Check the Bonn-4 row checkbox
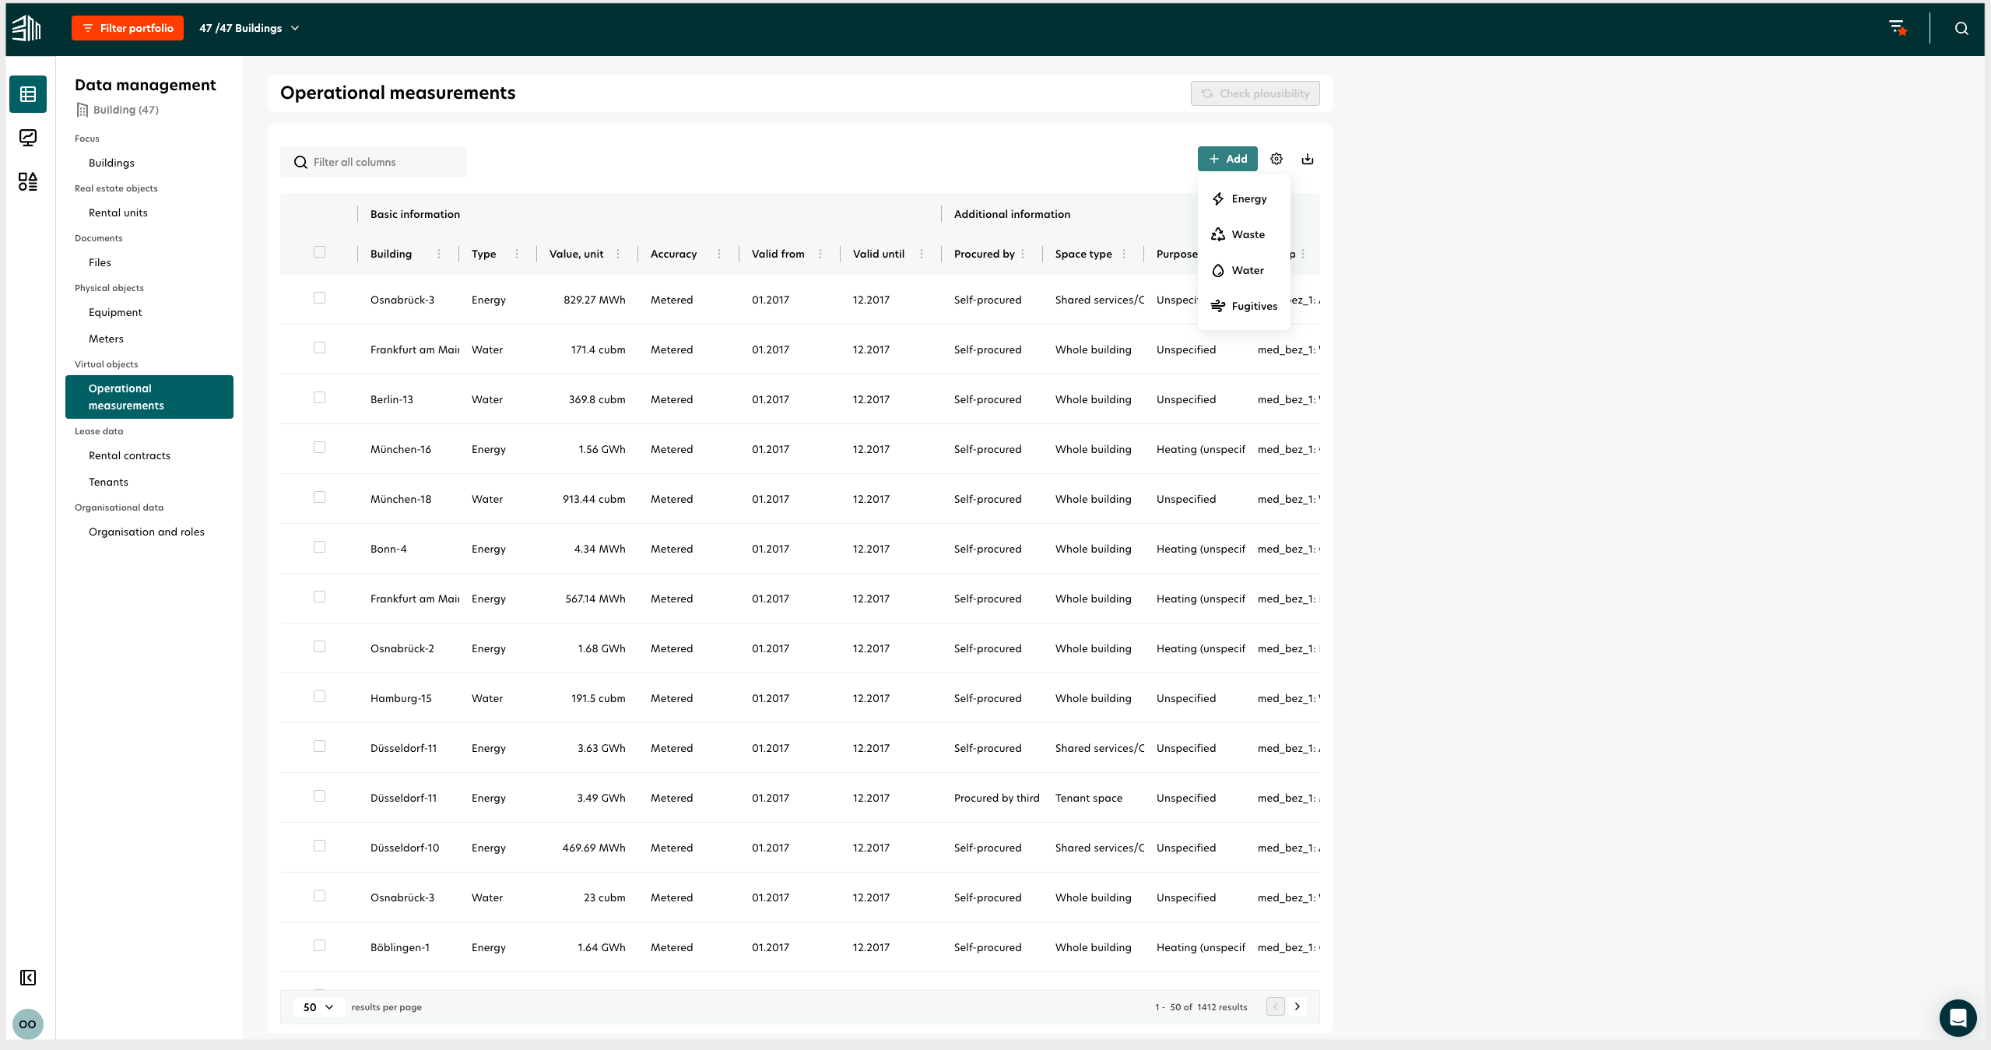The height and width of the screenshot is (1050, 1991). [x=319, y=547]
